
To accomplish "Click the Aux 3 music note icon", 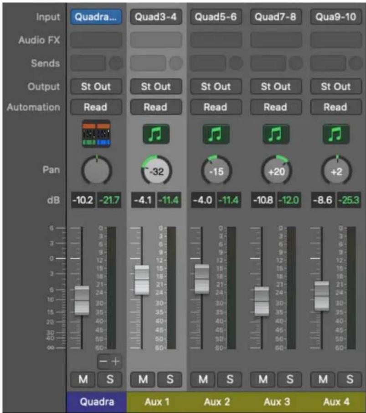I will coord(276,134).
